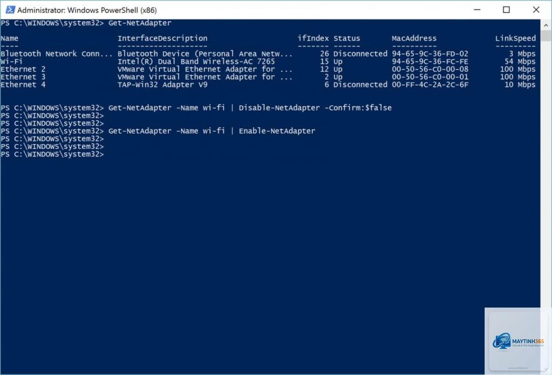Click the Ethernet 4 adapter name
This screenshot has width=552, height=375.
(x=23, y=85)
